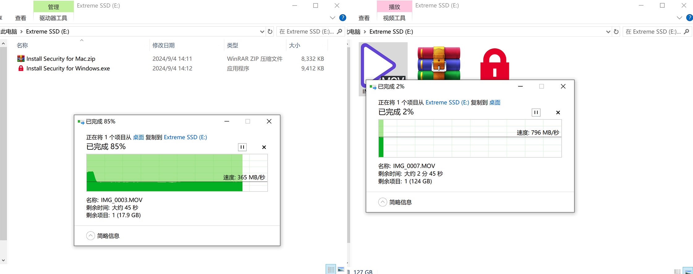
Task: Select the MOV video file thumbnail
Action: click(x=383, y=62)
